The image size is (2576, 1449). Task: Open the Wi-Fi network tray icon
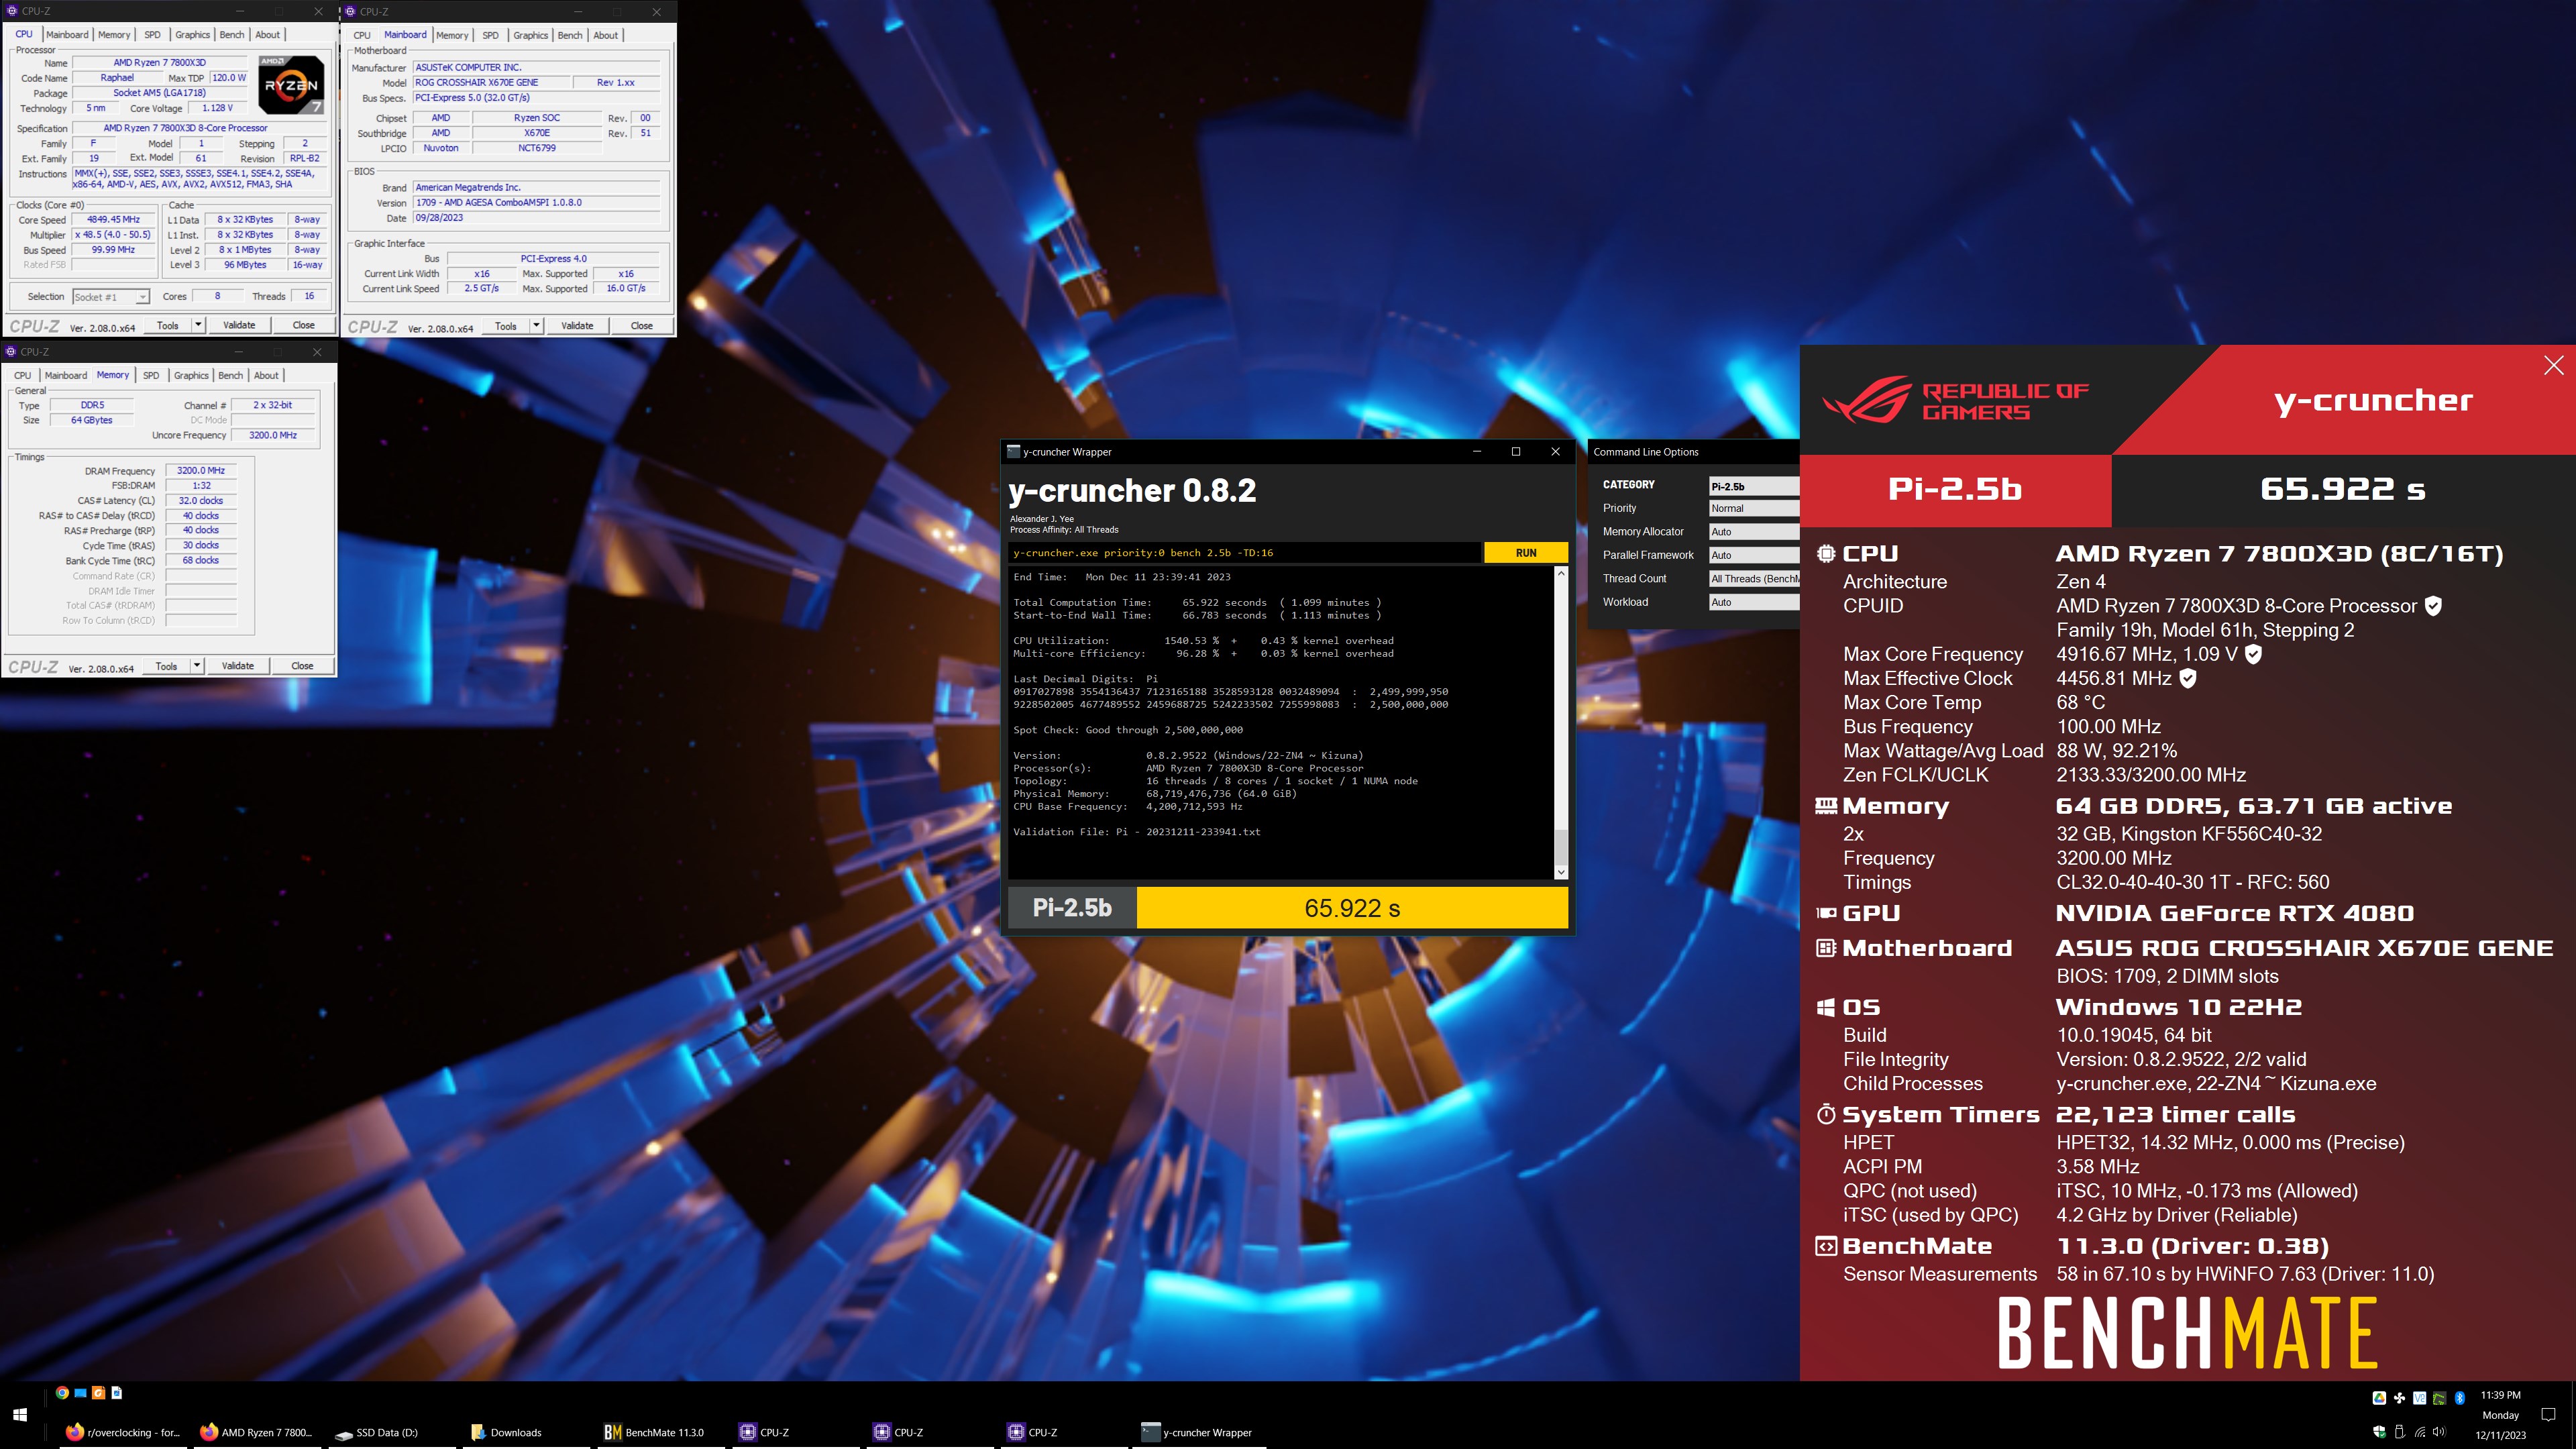(x=2420, y=1432)
